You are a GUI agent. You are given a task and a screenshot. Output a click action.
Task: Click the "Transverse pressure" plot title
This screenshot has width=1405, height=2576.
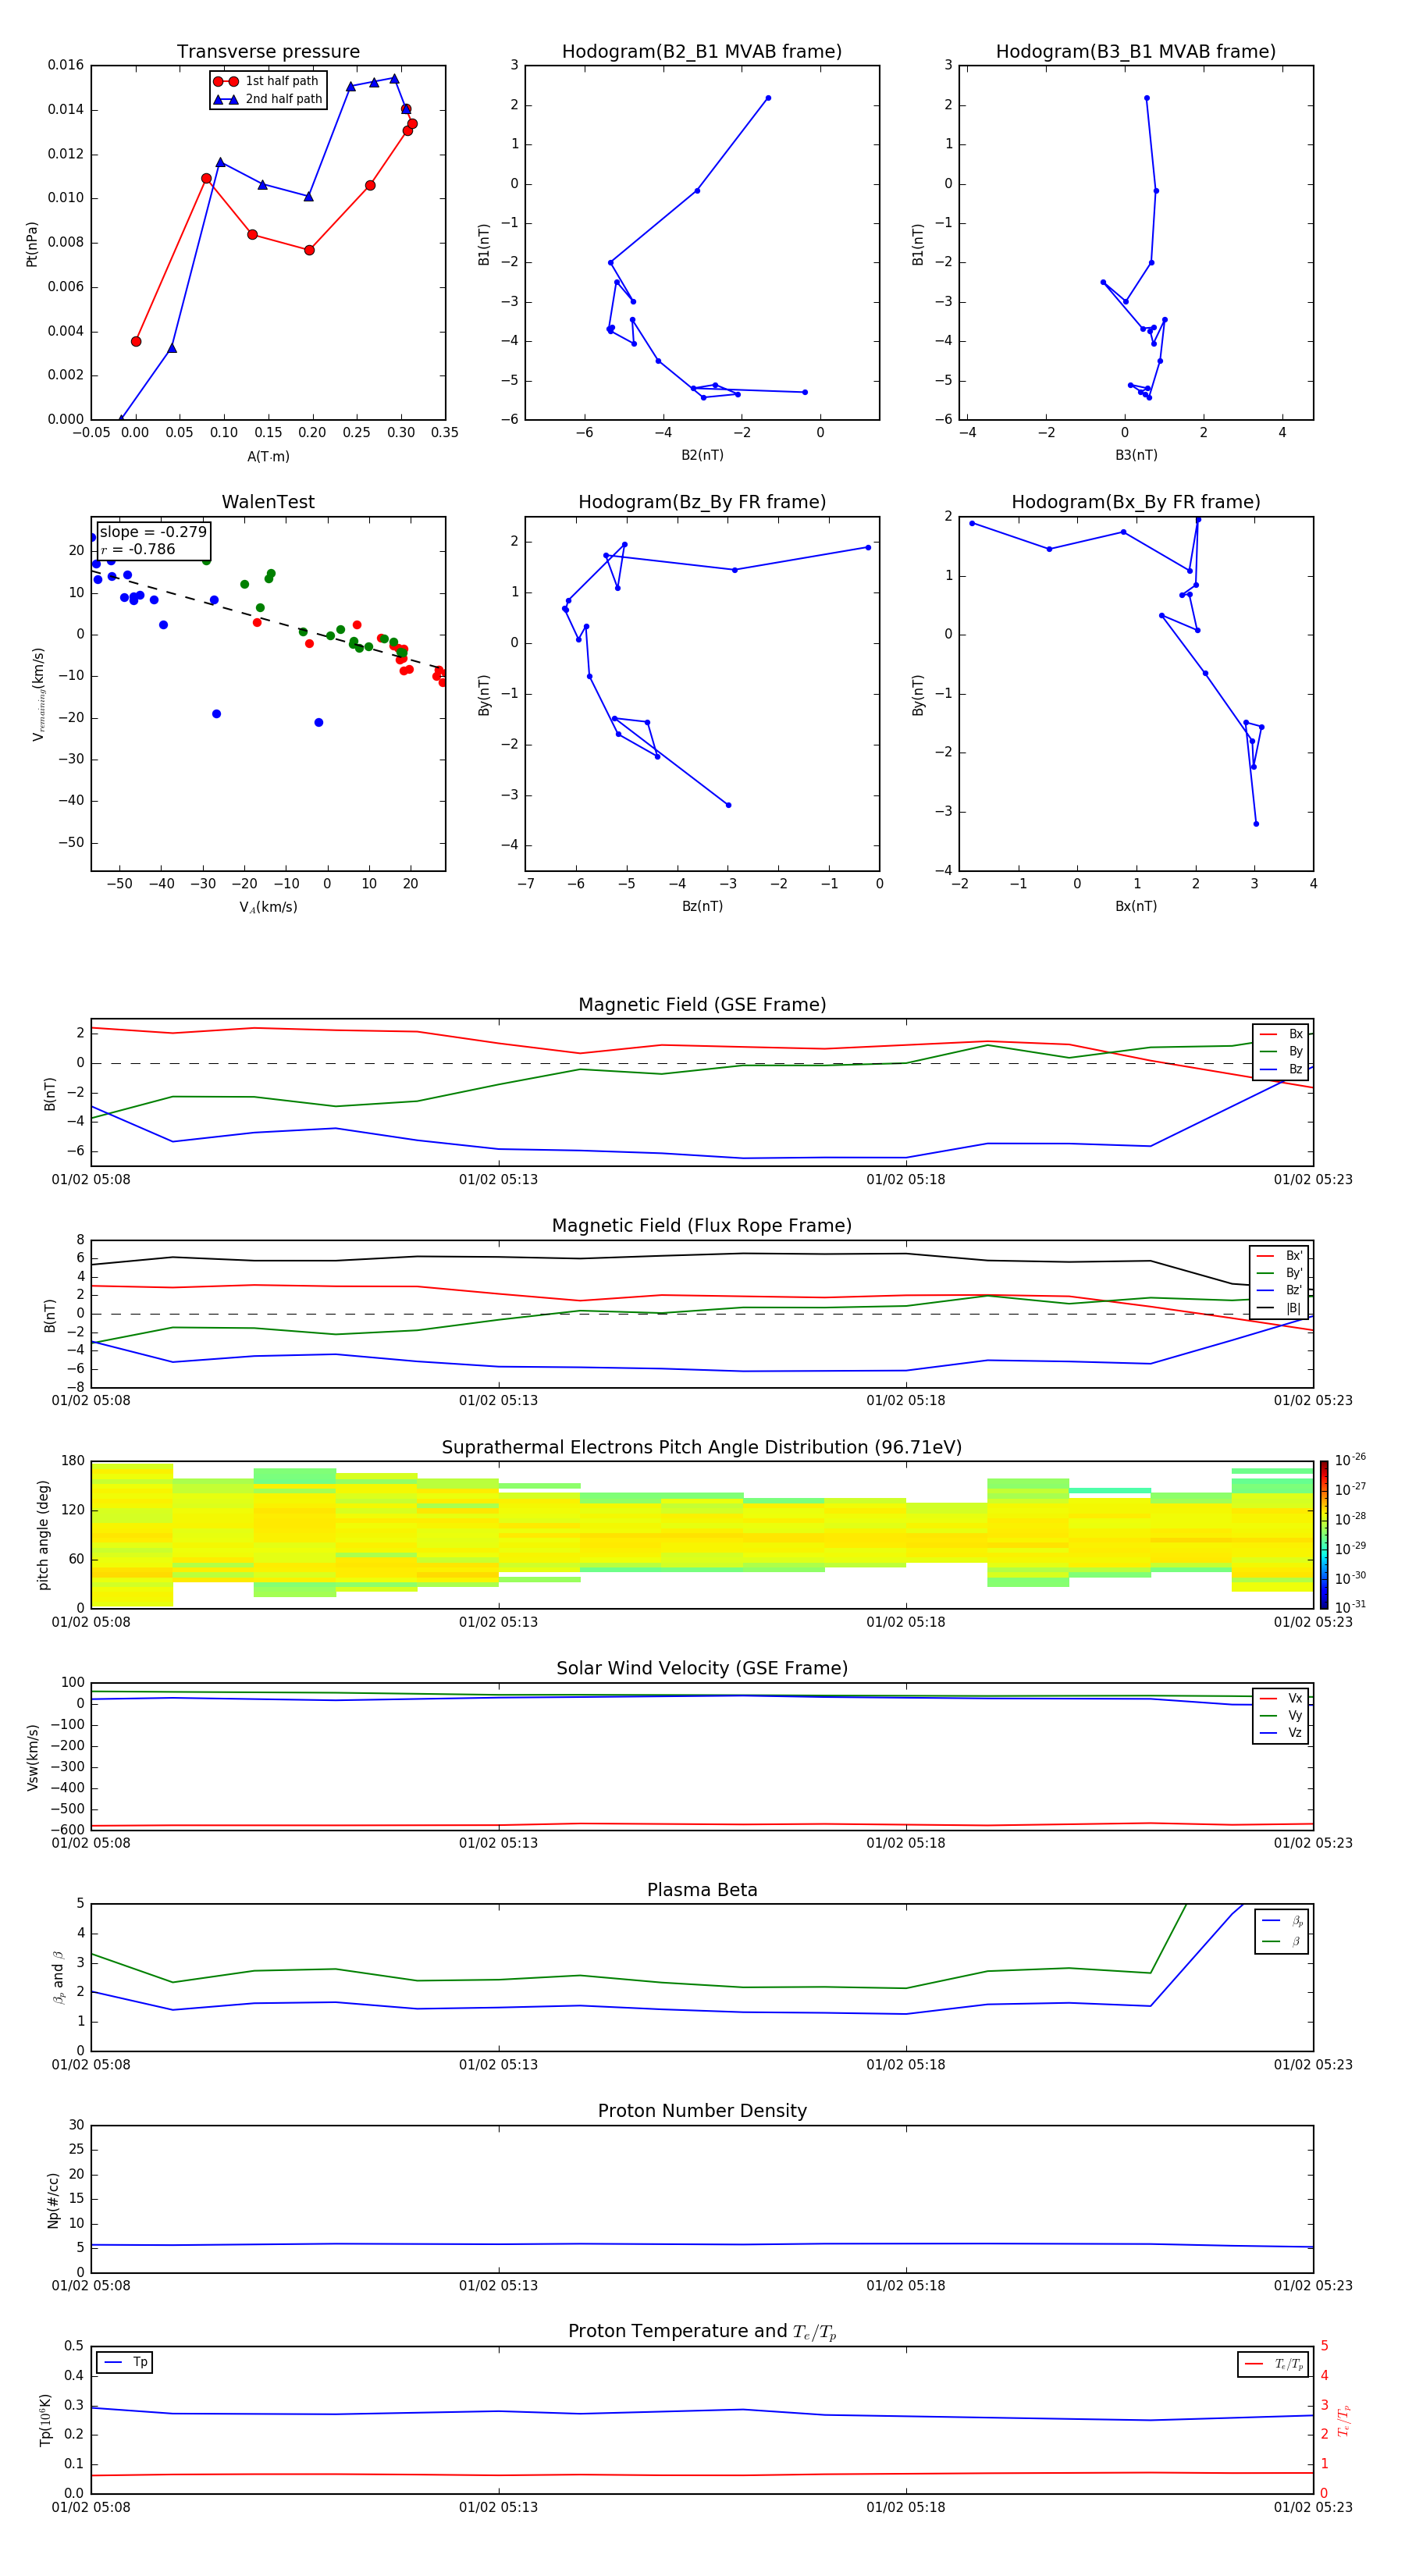[268, 52]
